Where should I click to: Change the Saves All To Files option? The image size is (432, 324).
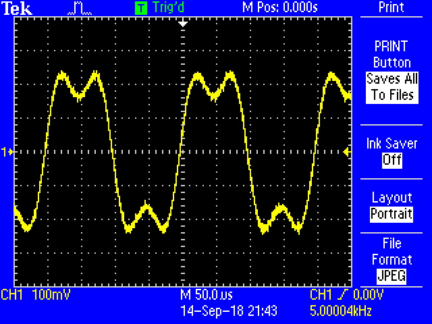(x=391, y=86)
